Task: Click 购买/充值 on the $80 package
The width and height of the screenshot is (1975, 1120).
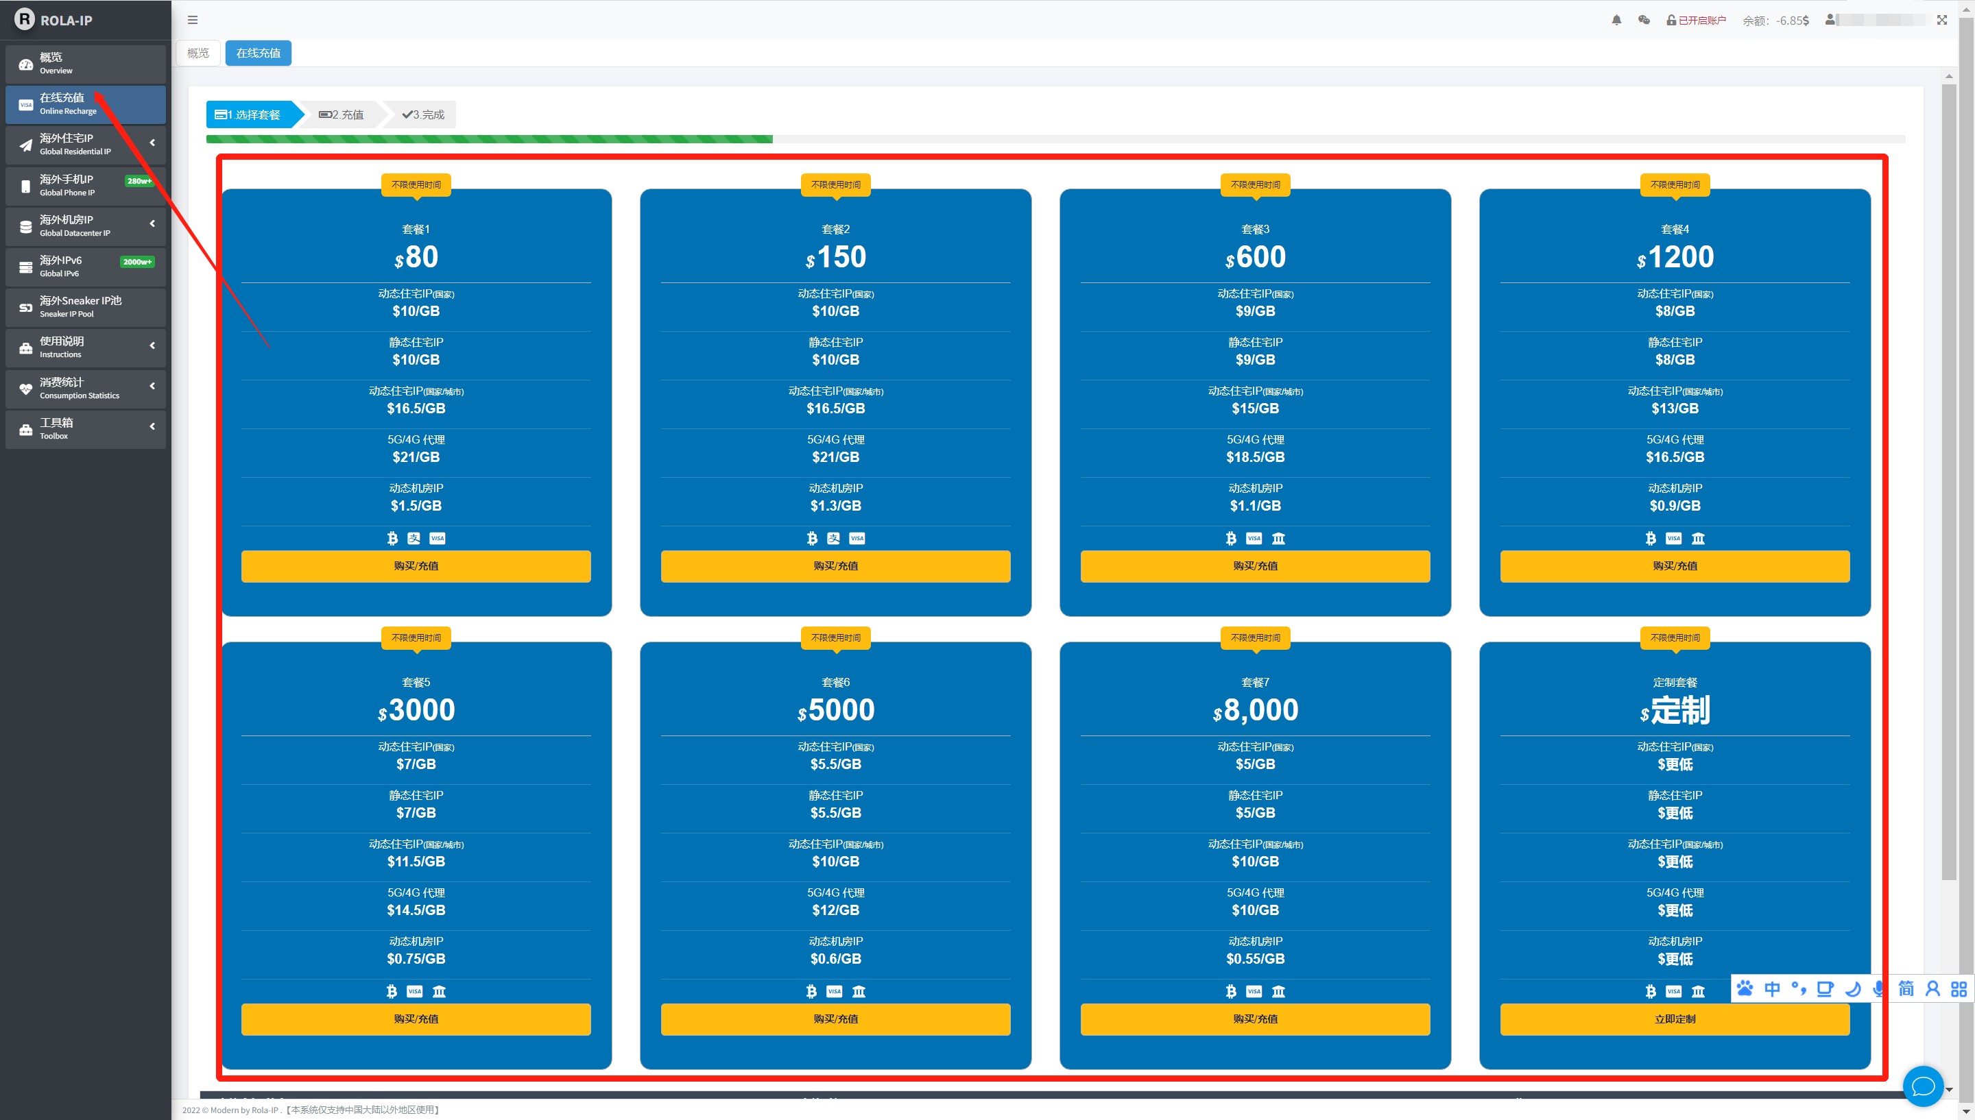Action: click(x=416, y=565)
